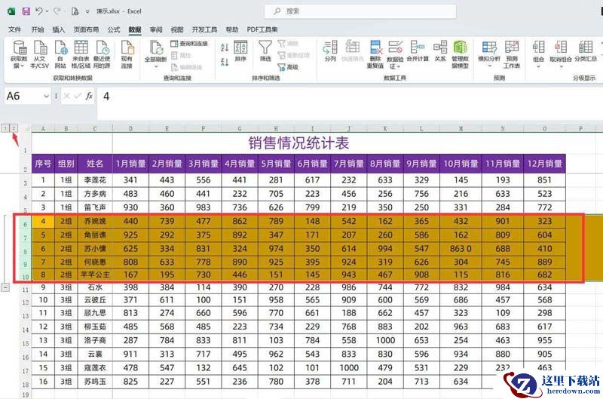Switch to the 页面布局 tab
Image resolution: width=603 pixels, height=399 pixels.
86,29
